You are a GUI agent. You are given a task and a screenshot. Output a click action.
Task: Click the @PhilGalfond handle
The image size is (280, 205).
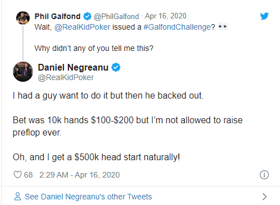pyautogui.click(x=116, y=17)
